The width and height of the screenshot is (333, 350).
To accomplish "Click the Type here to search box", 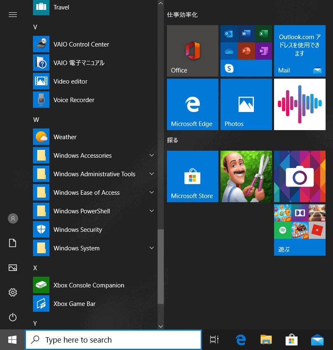I will (113, 340).
